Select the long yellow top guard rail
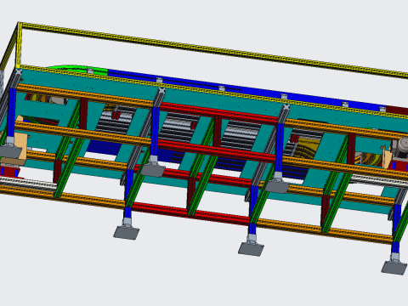This screenshot has width=408, height=306. (x=214, y=50)
